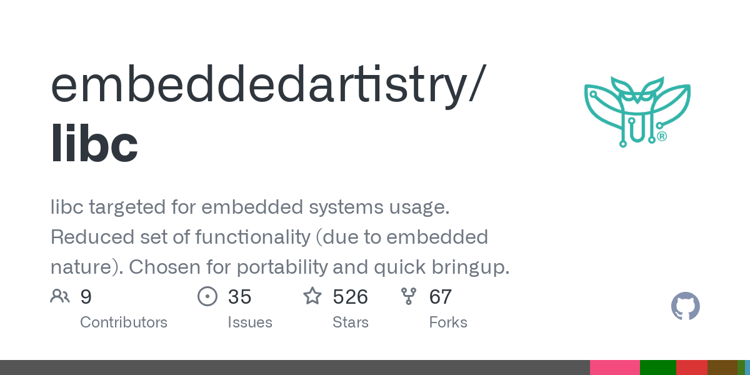Click the brown segment of language bar

pos(722,367)
